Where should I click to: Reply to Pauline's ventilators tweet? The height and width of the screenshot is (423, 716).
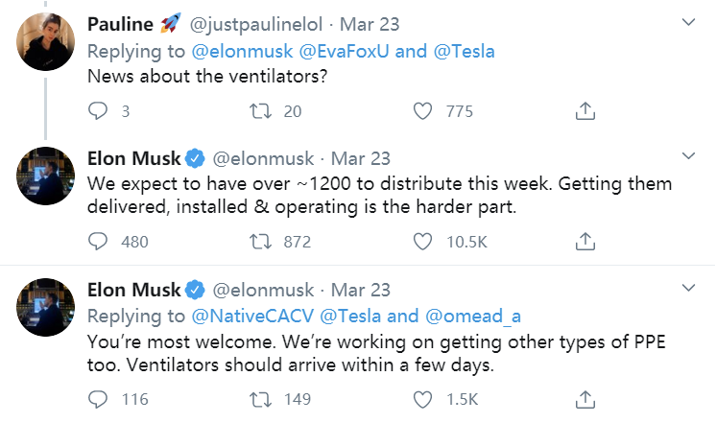(99, 111)
